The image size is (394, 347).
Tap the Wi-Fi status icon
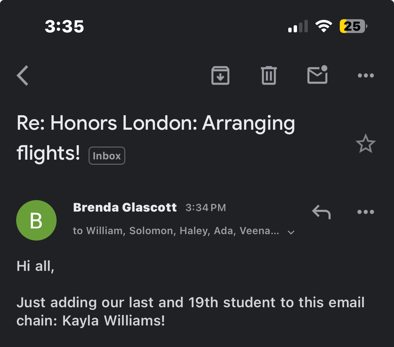(x=324, y=26)
